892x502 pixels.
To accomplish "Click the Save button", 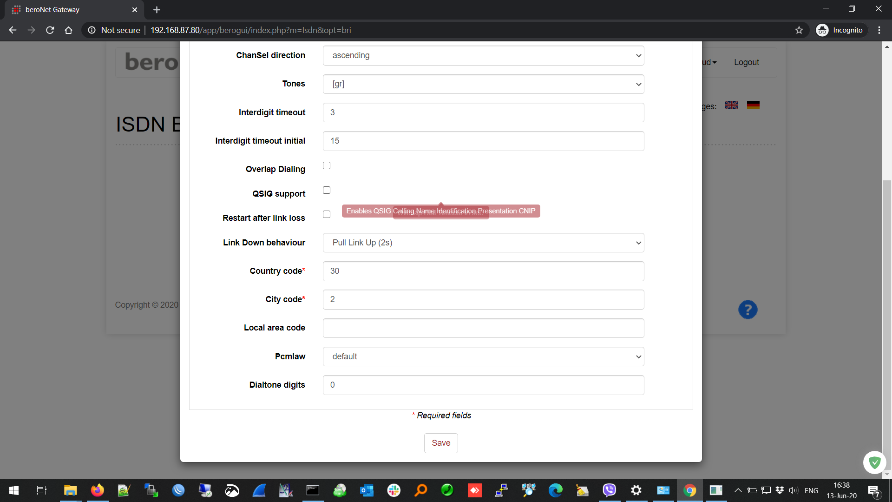I will [440, 443].
